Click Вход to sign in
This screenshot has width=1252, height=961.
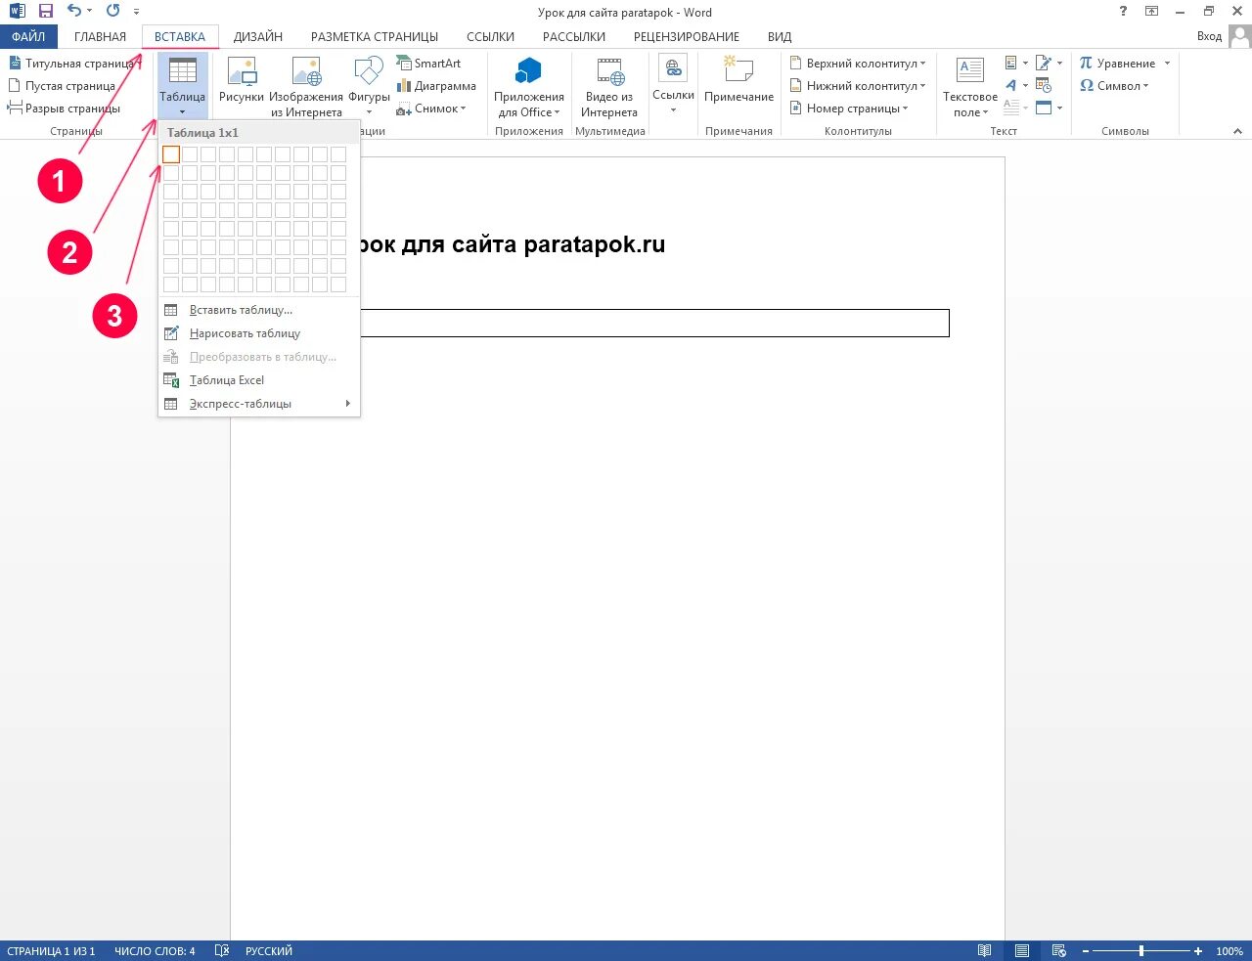coord(1209,36)
